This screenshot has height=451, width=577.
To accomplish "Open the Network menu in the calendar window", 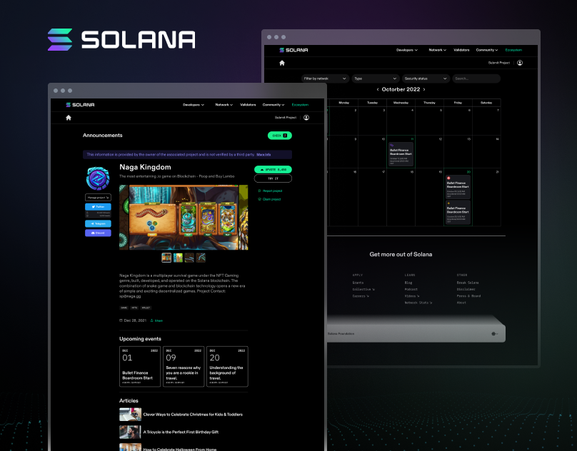I will [x=437, y=50].
